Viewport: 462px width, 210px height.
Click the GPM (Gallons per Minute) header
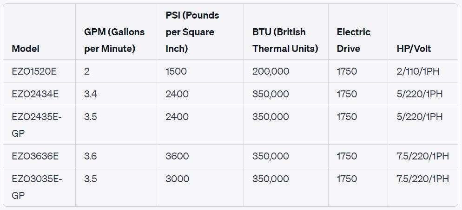coord(114,40)
